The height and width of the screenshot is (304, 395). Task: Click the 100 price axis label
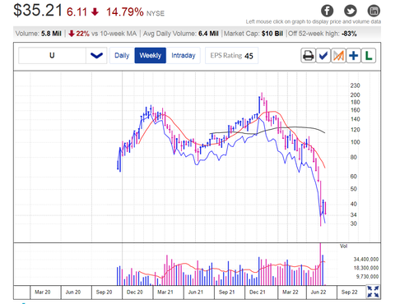click(x=355, y=142)
